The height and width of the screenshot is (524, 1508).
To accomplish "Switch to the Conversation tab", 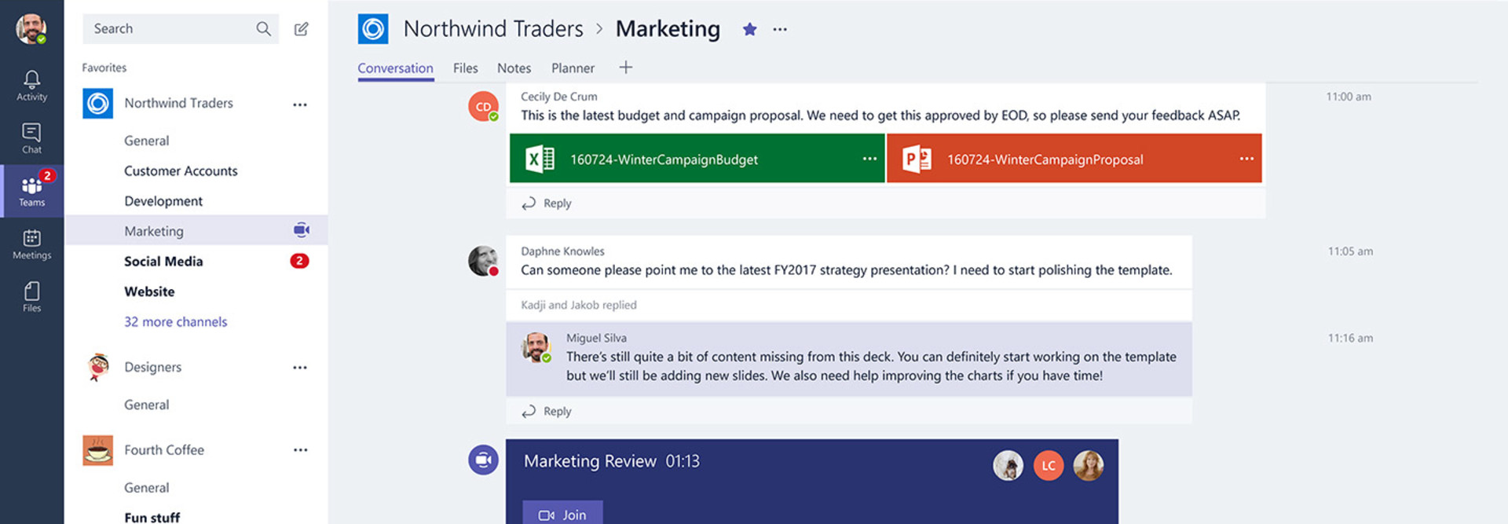I will point(395,68).
